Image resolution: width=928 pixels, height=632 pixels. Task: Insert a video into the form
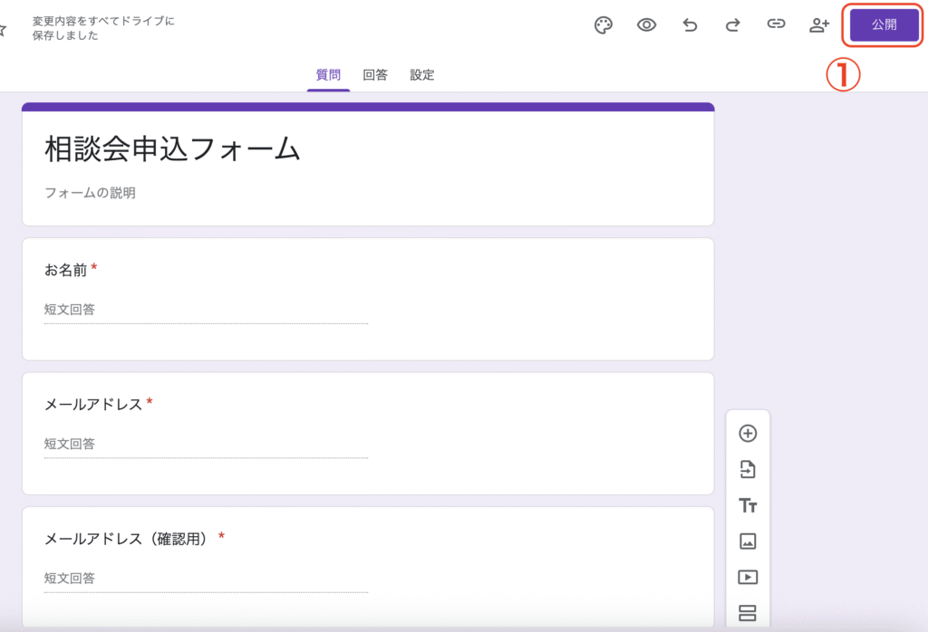tap(748, 577)
